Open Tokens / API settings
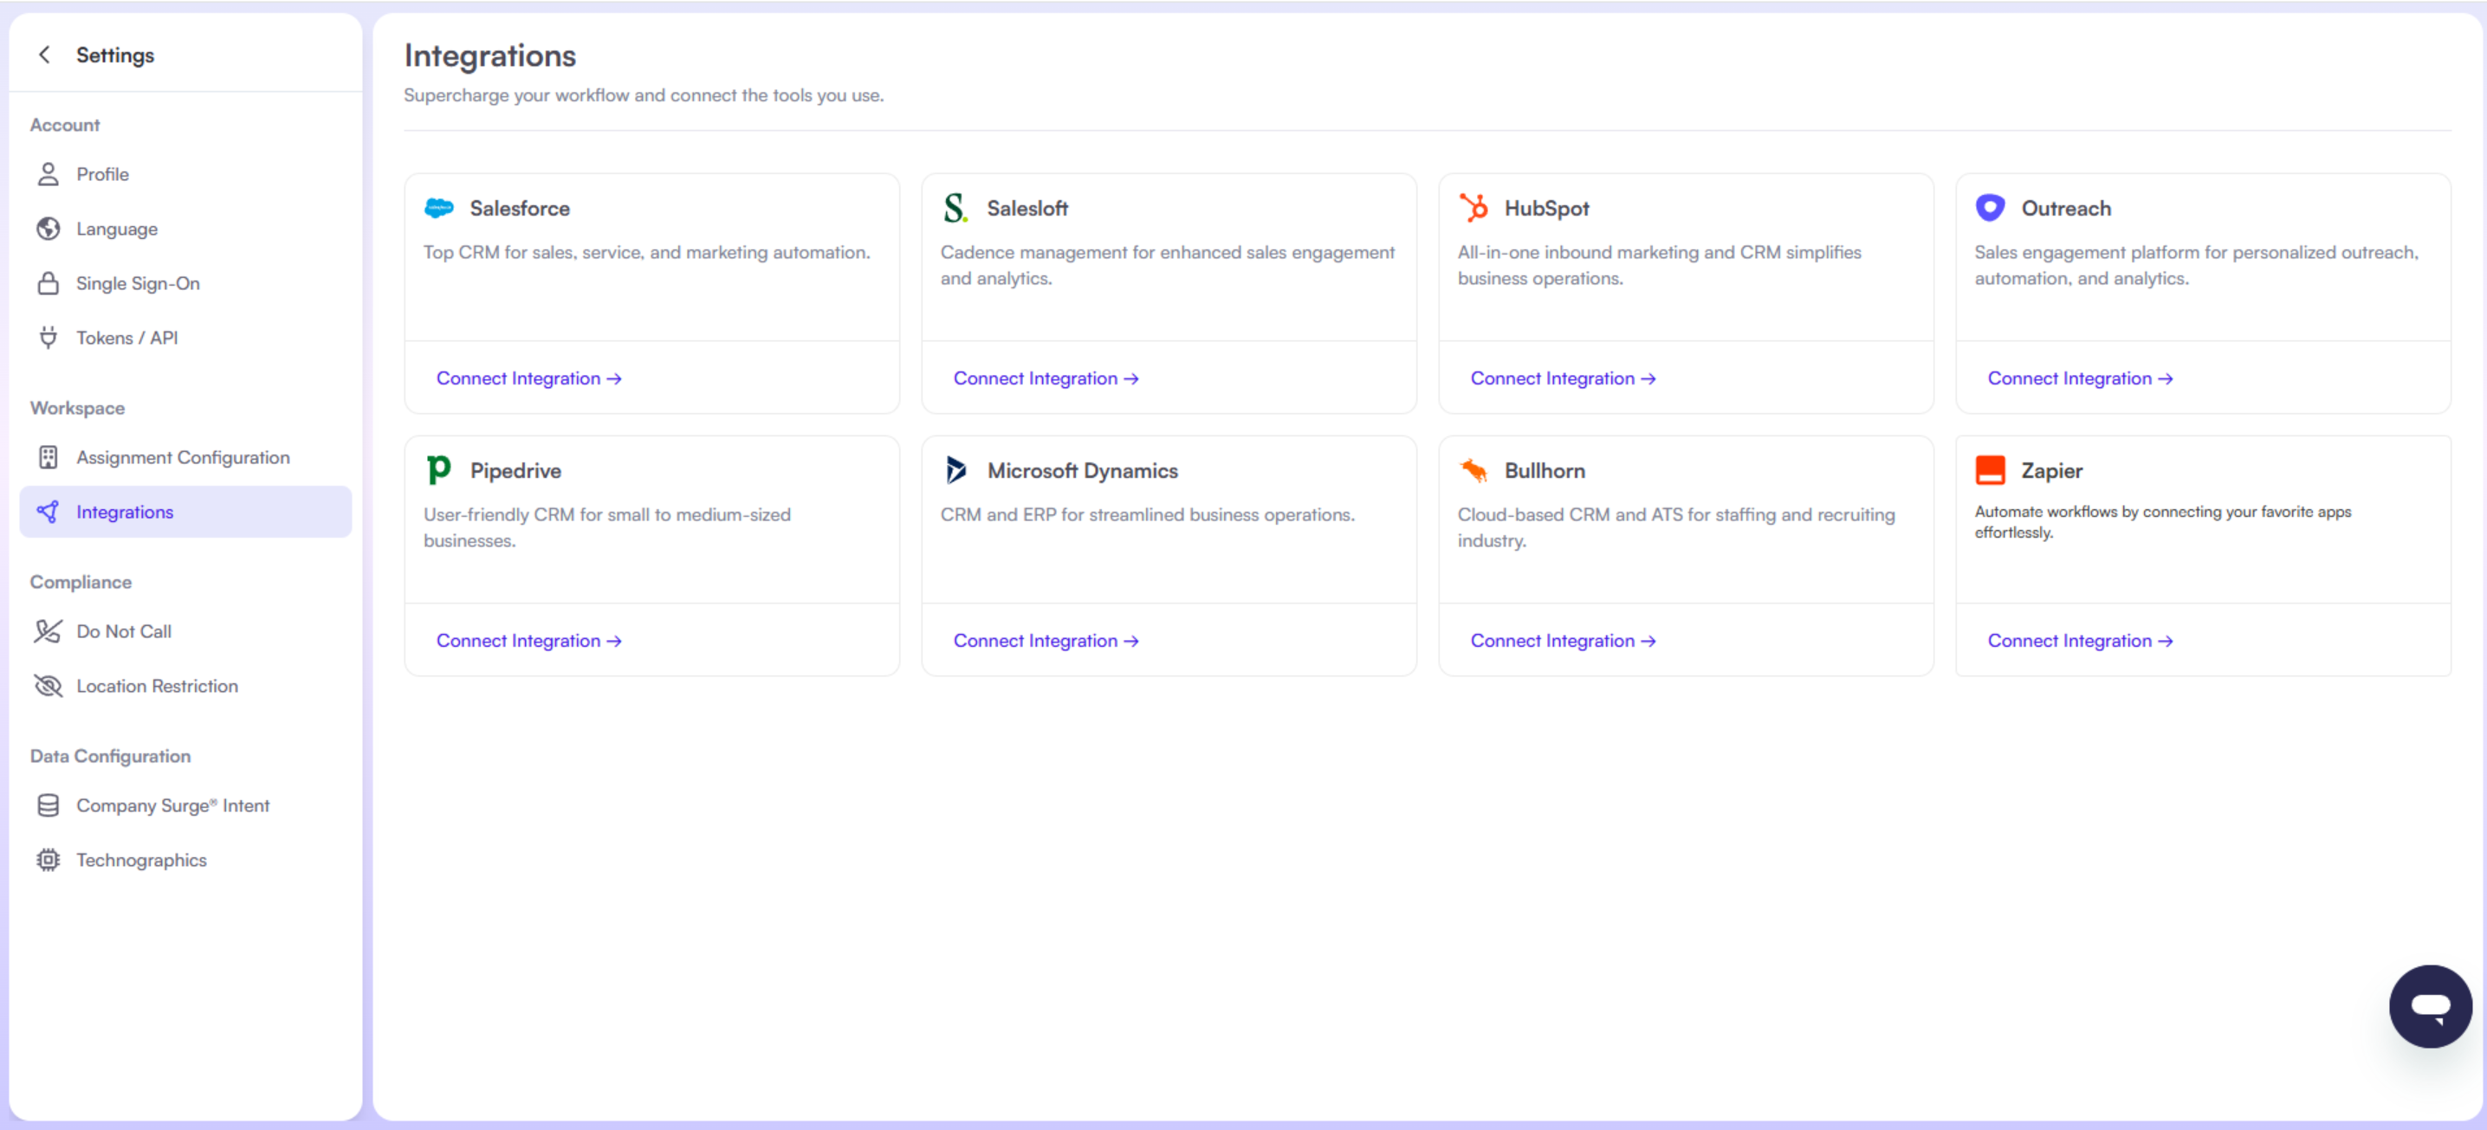The image size is (2487, 1130). pos(126,338)
